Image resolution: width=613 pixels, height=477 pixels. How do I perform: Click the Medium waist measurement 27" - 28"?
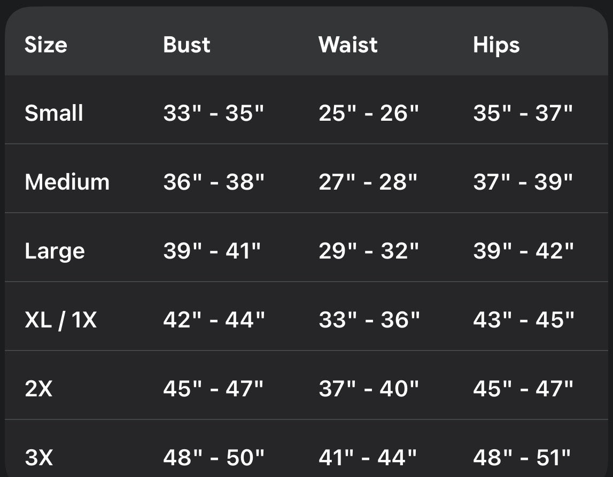click(x=368, y=182)
